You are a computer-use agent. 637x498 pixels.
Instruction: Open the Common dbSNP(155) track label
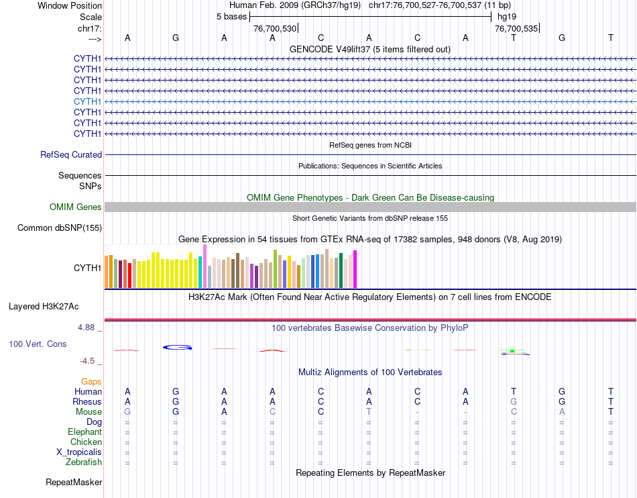pyautogui.click(x=60, y=228)
